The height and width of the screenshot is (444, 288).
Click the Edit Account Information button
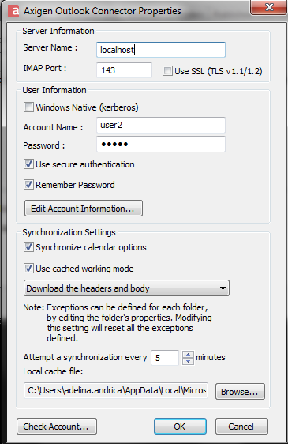[84, 209]
